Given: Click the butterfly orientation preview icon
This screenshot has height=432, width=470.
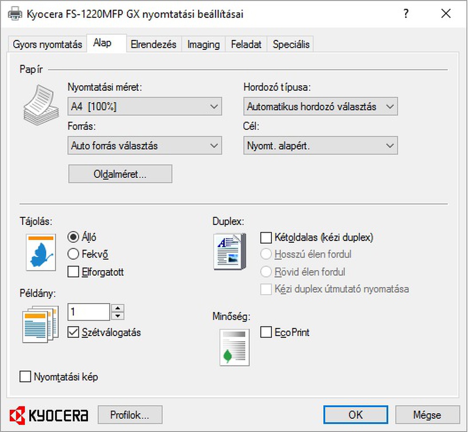Looking at the screenshot, I should point(41,252).
